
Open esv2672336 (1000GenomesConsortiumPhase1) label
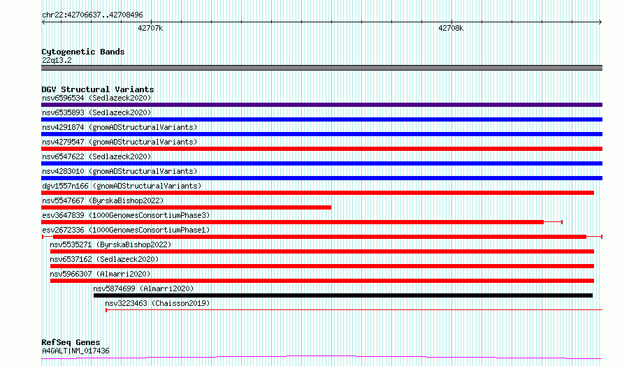tap(126, 230)
